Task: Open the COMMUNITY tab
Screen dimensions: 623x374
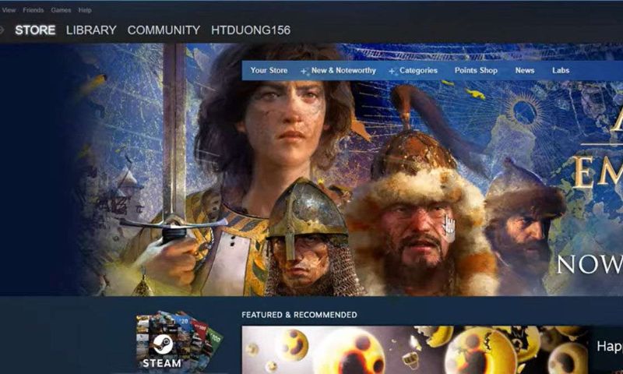Action: coord(164,30)
